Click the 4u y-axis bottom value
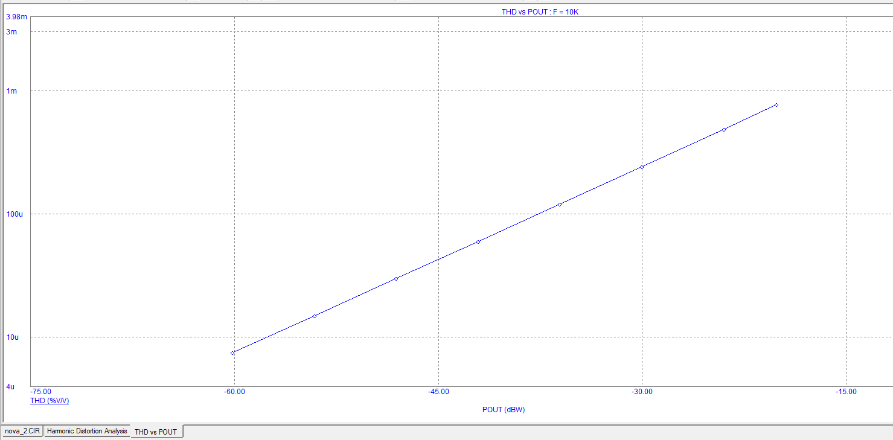Screen dimensions: 893x440 (x=10, y=387)
